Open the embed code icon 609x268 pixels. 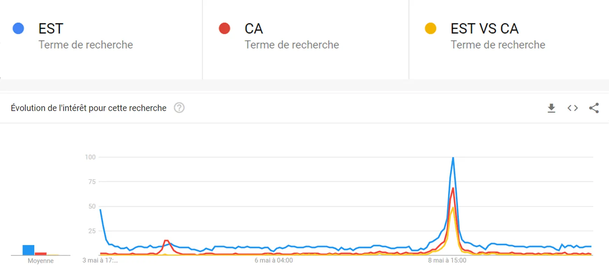pyautogui.click(x=573, y=108)
